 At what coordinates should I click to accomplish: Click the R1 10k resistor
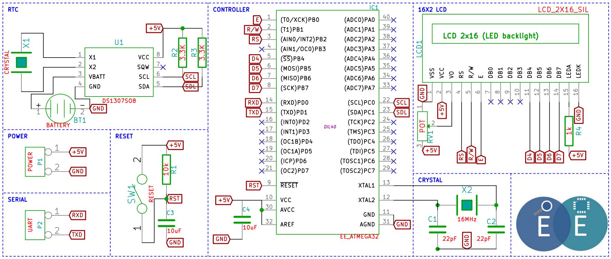(x=166, y=169)
